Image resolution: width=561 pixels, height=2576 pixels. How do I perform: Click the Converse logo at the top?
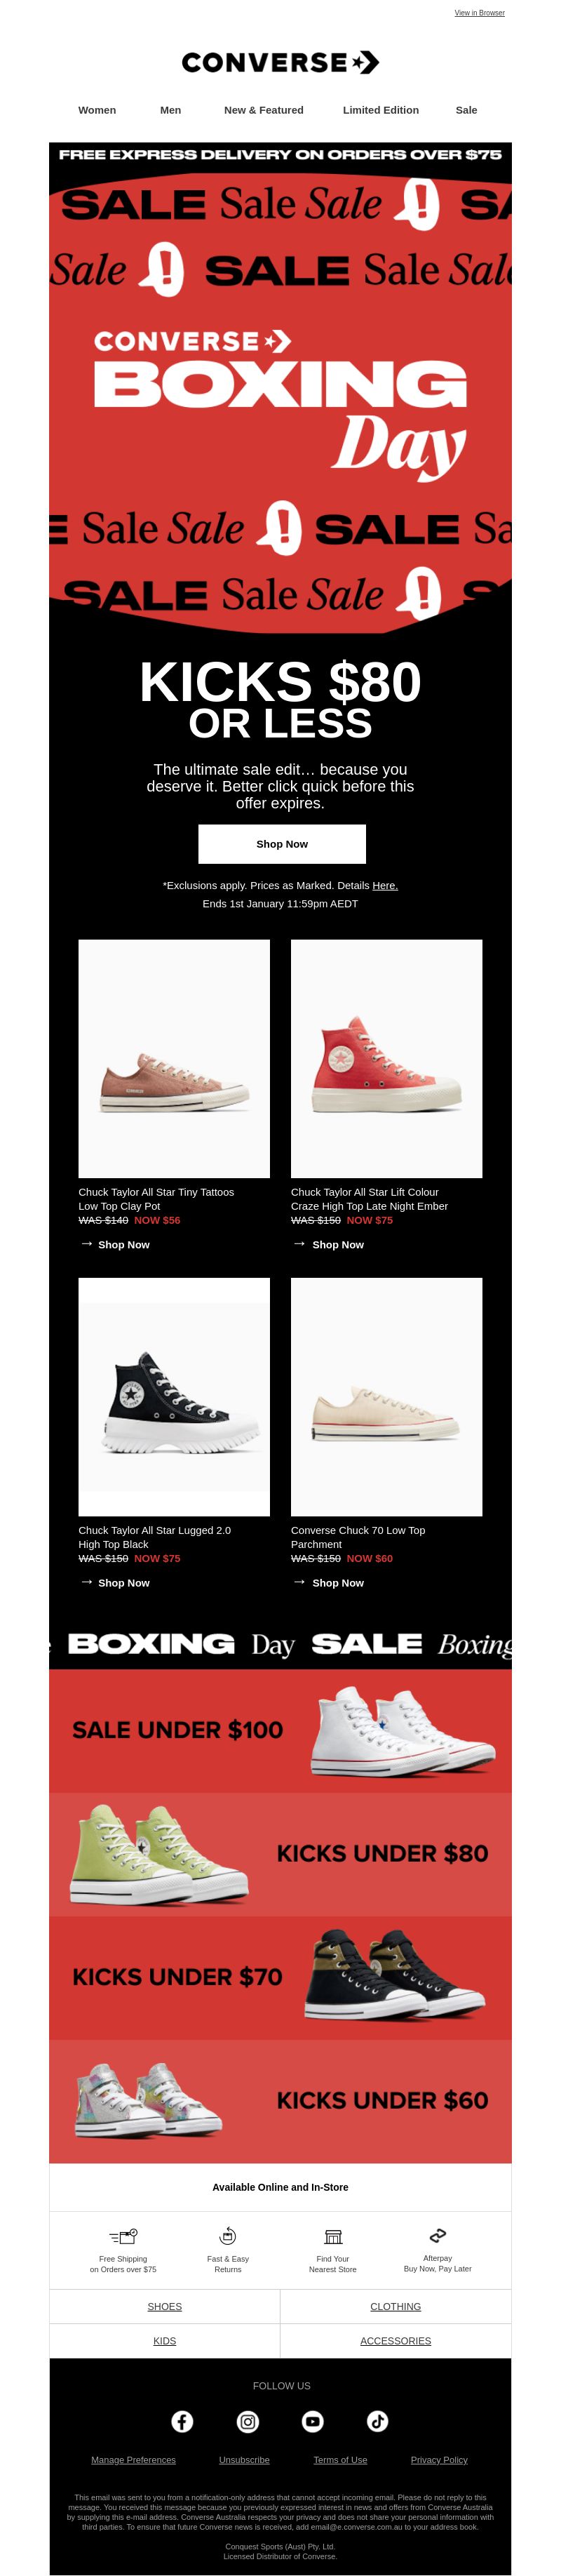[x=281, y=63]
